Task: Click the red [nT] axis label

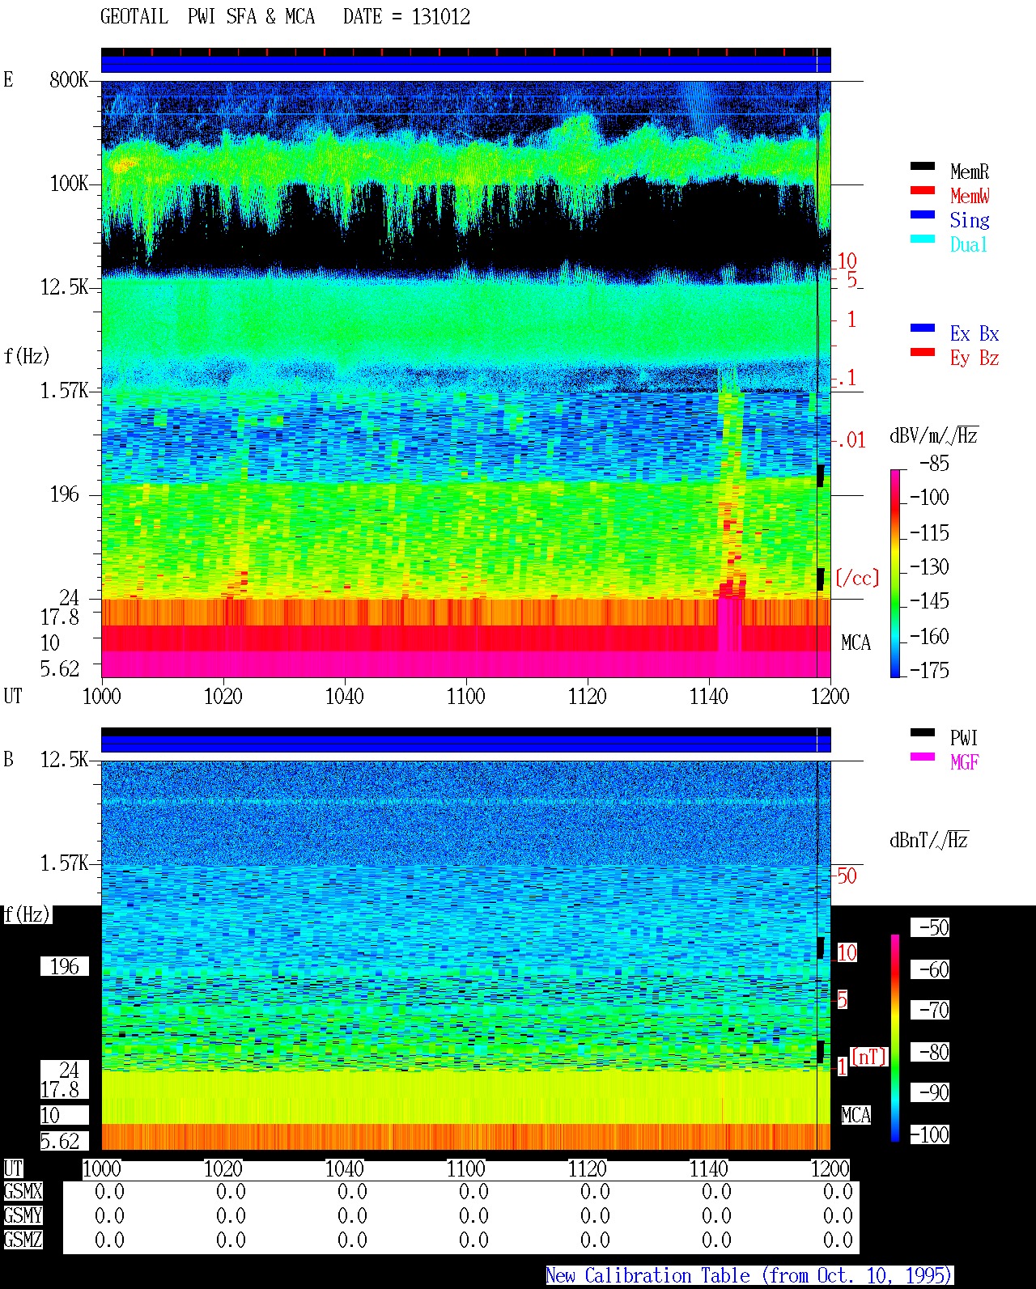Action: click(869, 1057)
